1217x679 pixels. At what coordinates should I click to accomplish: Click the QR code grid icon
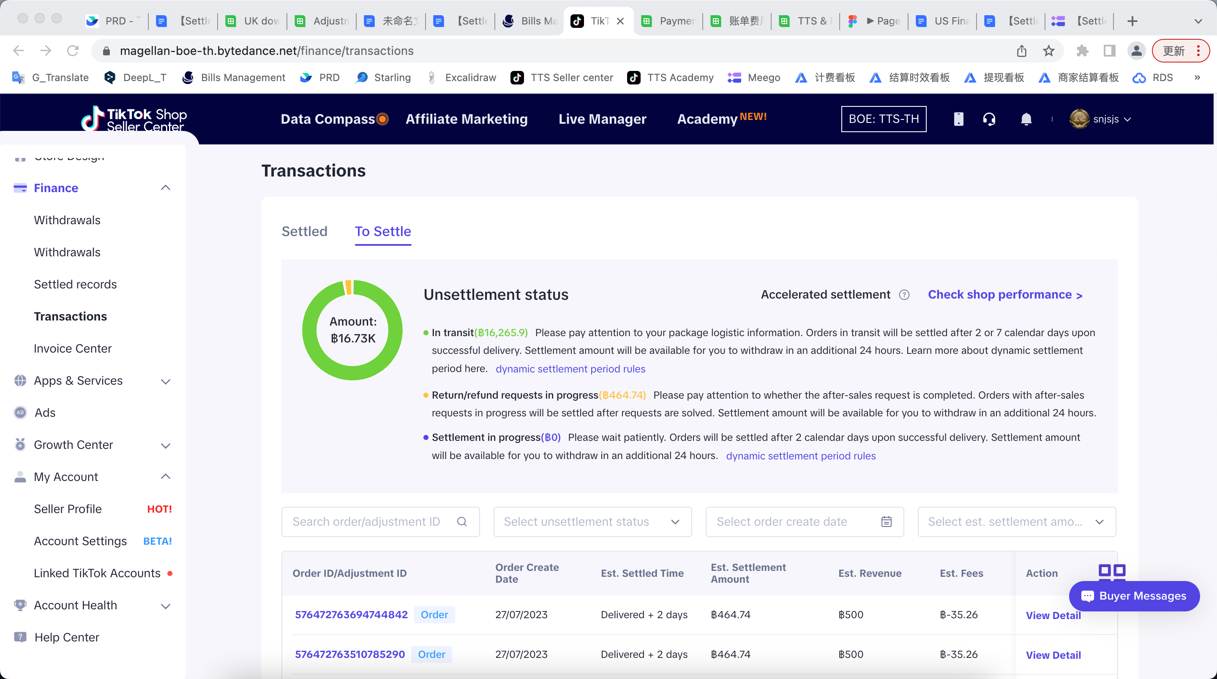tap(1111, 571)
